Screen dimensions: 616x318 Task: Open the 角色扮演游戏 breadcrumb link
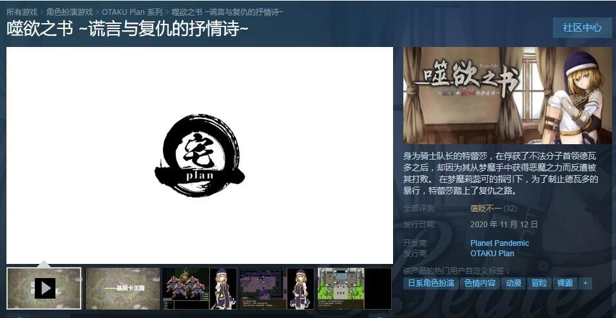pyautogui.click(x=70, y=12)
